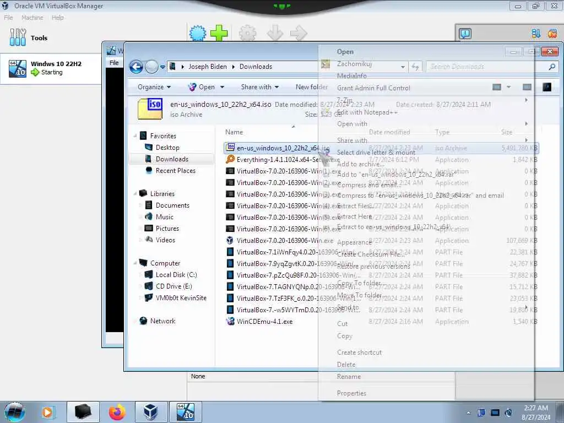Expand the 7-Zip submenu arrow in the context menu
The width and height of the screenshot is (564, 423).
[526, 100]
